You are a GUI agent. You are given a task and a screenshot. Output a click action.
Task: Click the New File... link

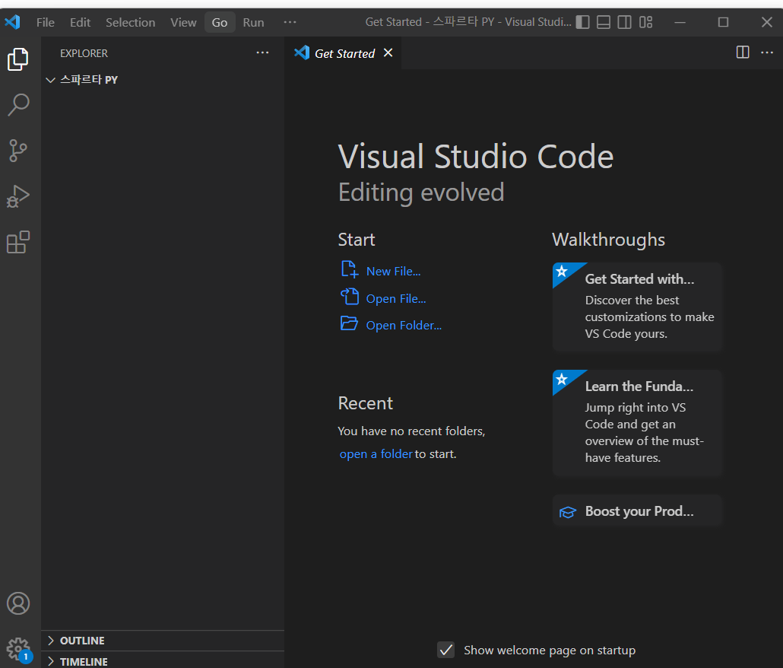(x=394, y=272)
